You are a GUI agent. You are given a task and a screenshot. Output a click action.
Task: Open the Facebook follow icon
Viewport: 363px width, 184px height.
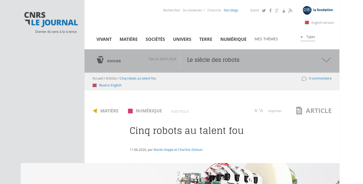271,11
